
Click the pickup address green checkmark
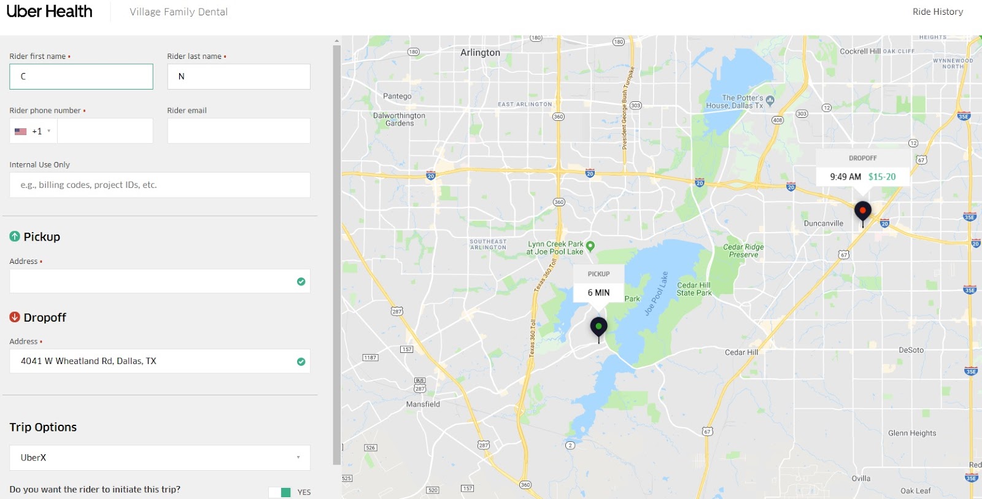[301, 281]
